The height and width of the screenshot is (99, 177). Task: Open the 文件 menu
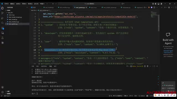point(6,4)
